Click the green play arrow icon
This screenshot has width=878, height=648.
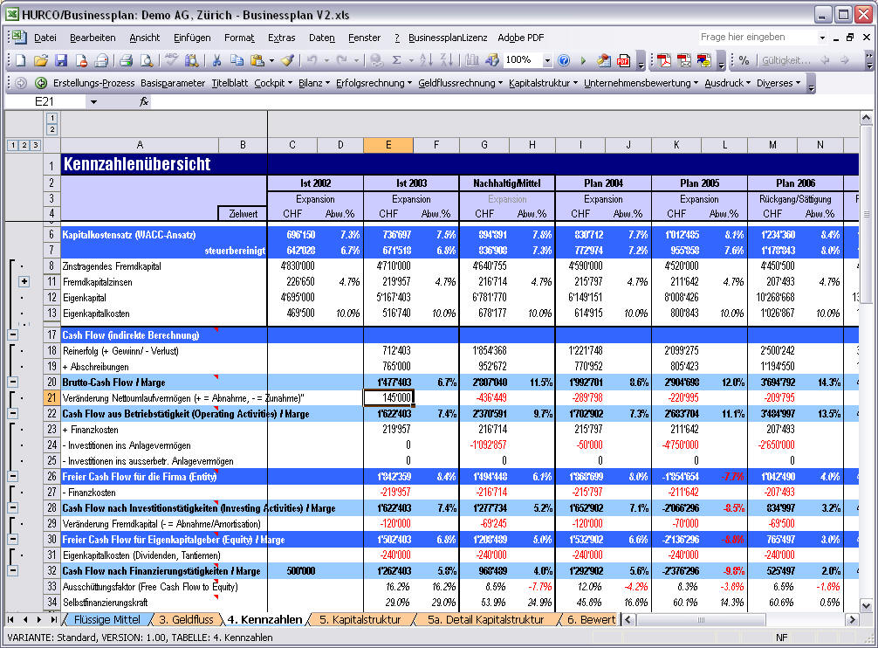[x=583, y=60]
